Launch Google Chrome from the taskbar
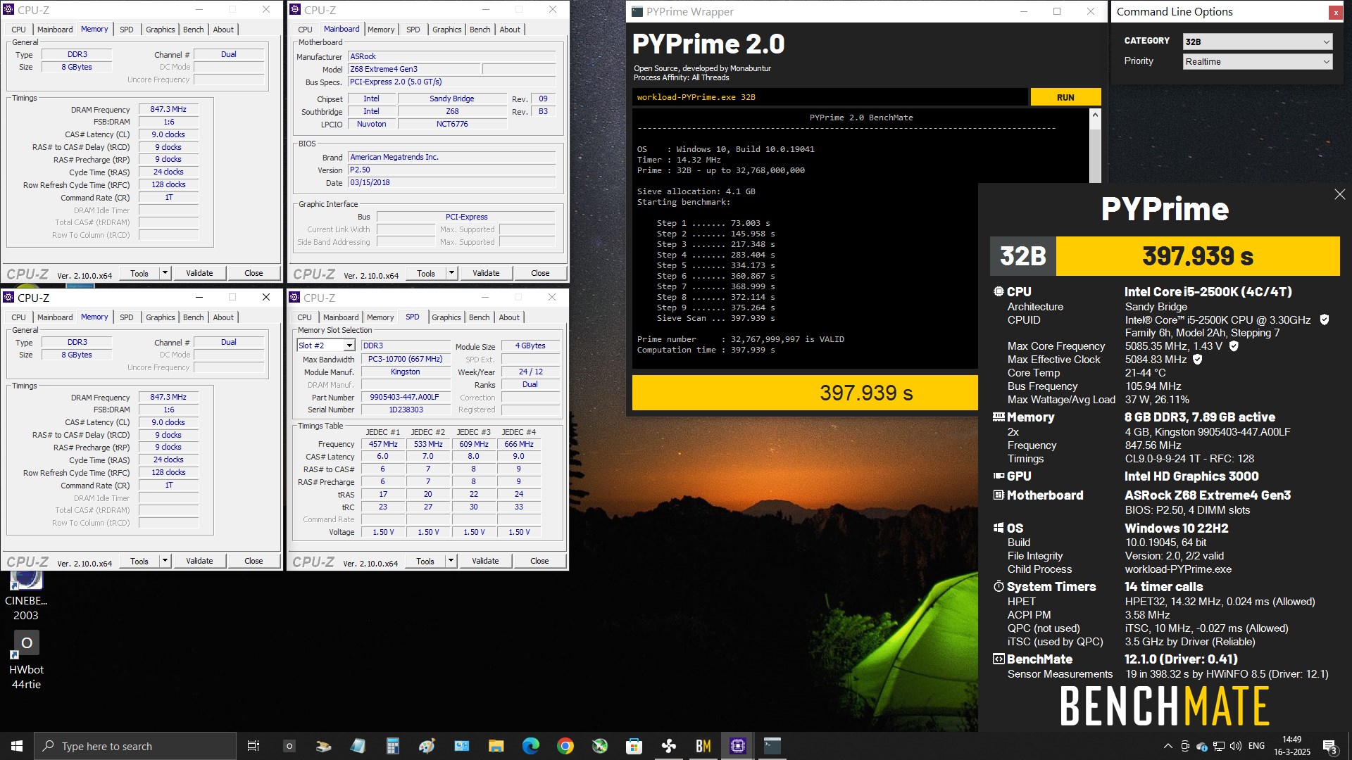 click(565, 746)
